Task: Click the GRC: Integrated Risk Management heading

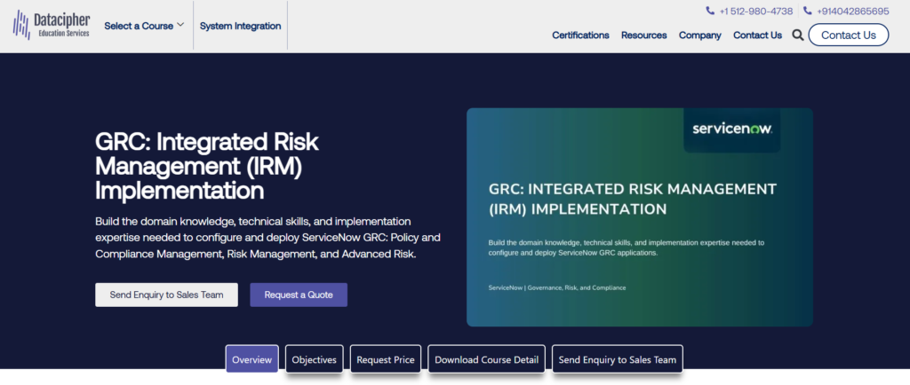Action: tap(207, 166)
